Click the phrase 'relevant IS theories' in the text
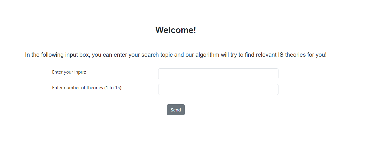 coord(281,55)
